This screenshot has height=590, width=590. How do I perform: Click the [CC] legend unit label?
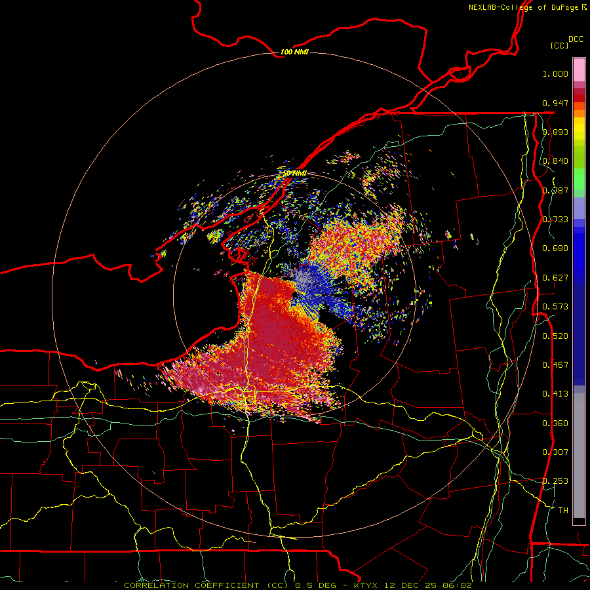click(x=559, y=45)
